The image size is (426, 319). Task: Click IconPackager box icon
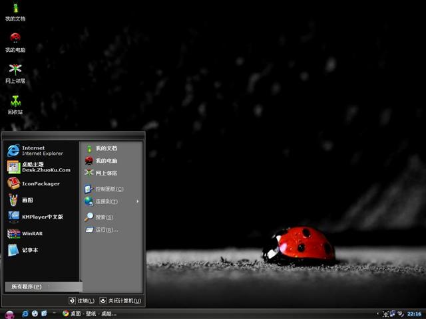point(13,183)
